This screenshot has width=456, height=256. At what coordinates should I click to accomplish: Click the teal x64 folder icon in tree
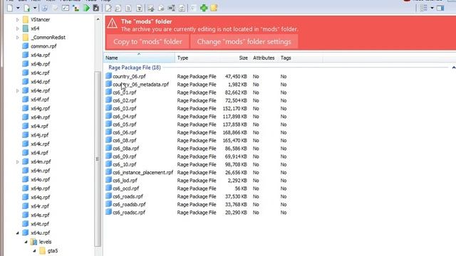point(26,28)
